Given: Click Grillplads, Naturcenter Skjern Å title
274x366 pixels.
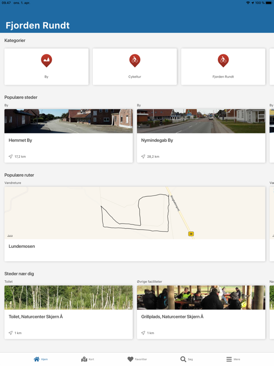Looking at the screenshot, I should (x=172, y=316).
